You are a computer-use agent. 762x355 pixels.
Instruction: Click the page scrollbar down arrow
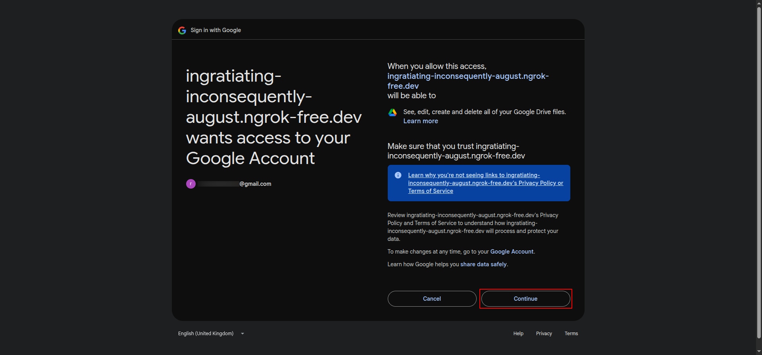759,351
